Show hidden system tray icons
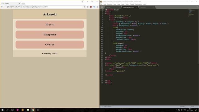 pos(177,110)
